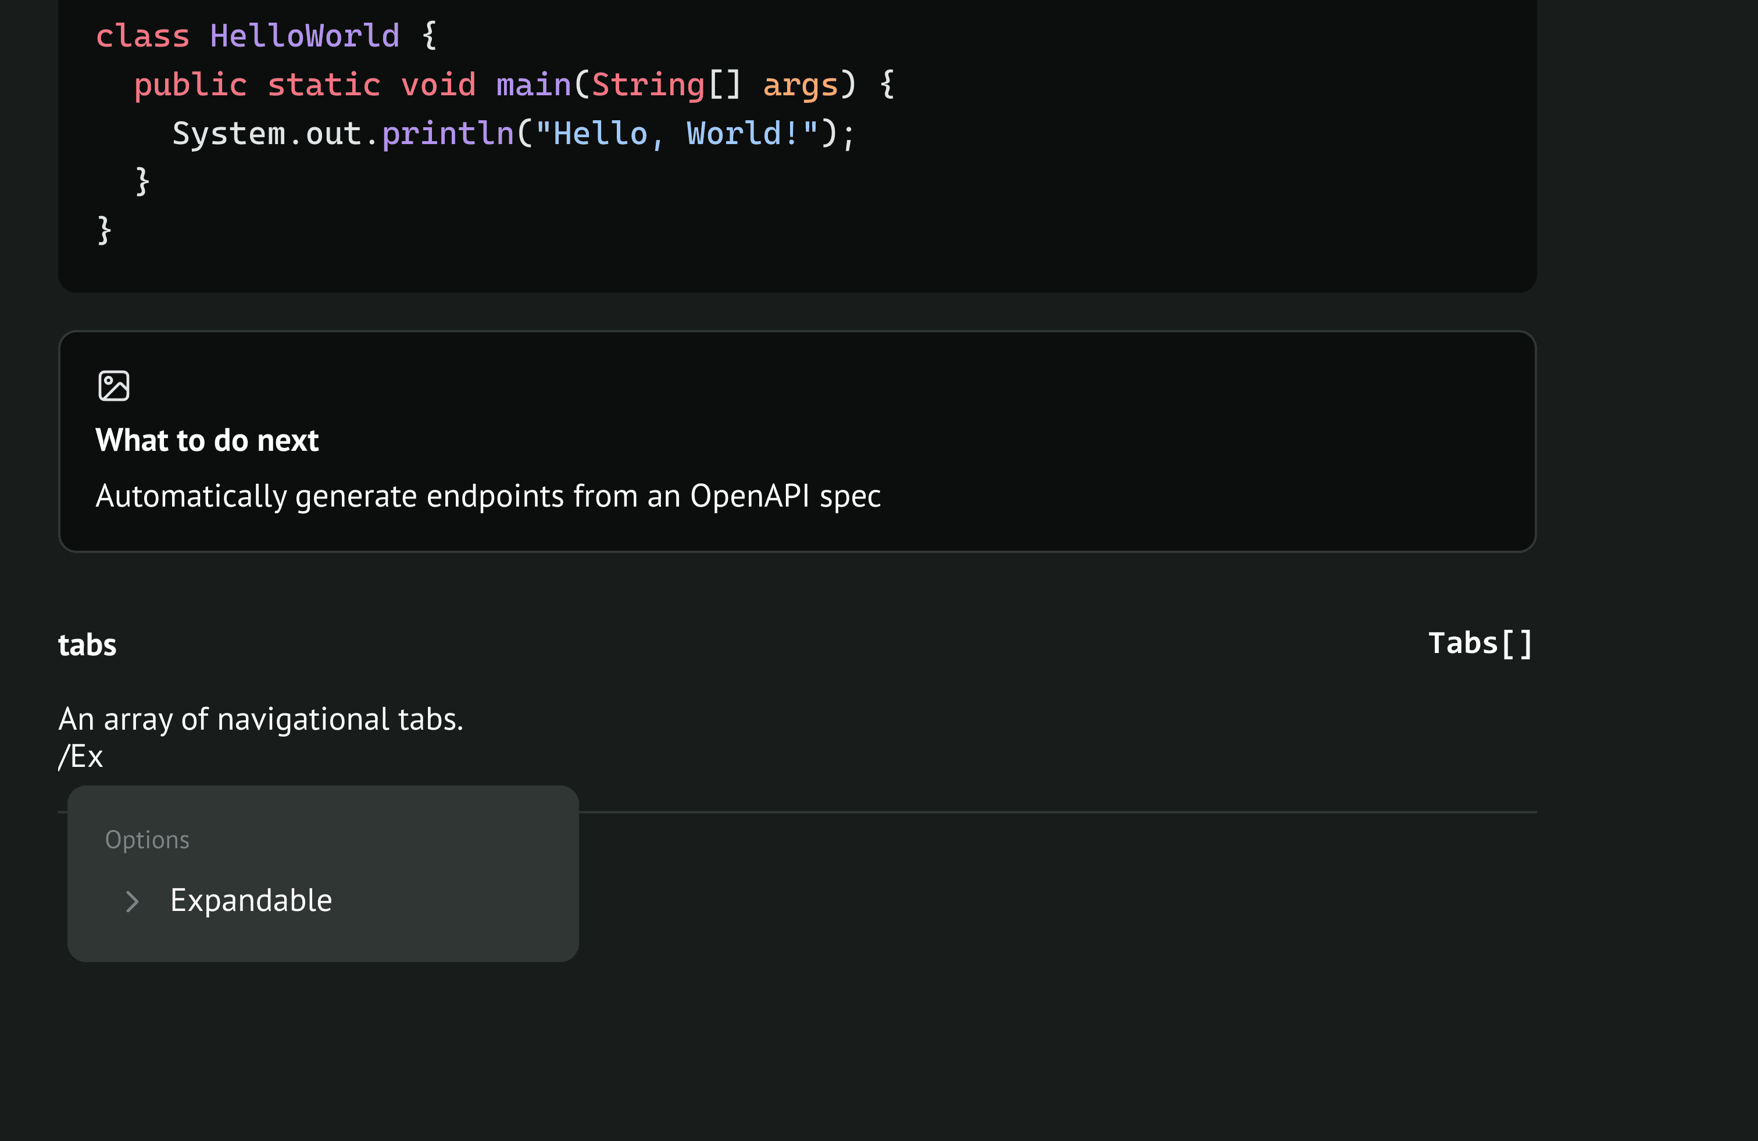Place cursor after the "/Ex" slash command text

pyautogui.click(x=104, y=757)
